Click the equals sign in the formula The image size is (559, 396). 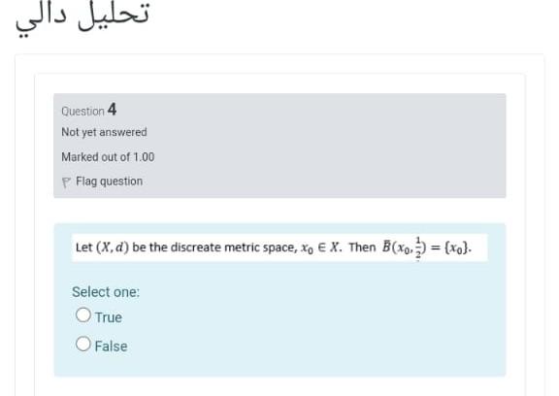[x=436, y=247]
